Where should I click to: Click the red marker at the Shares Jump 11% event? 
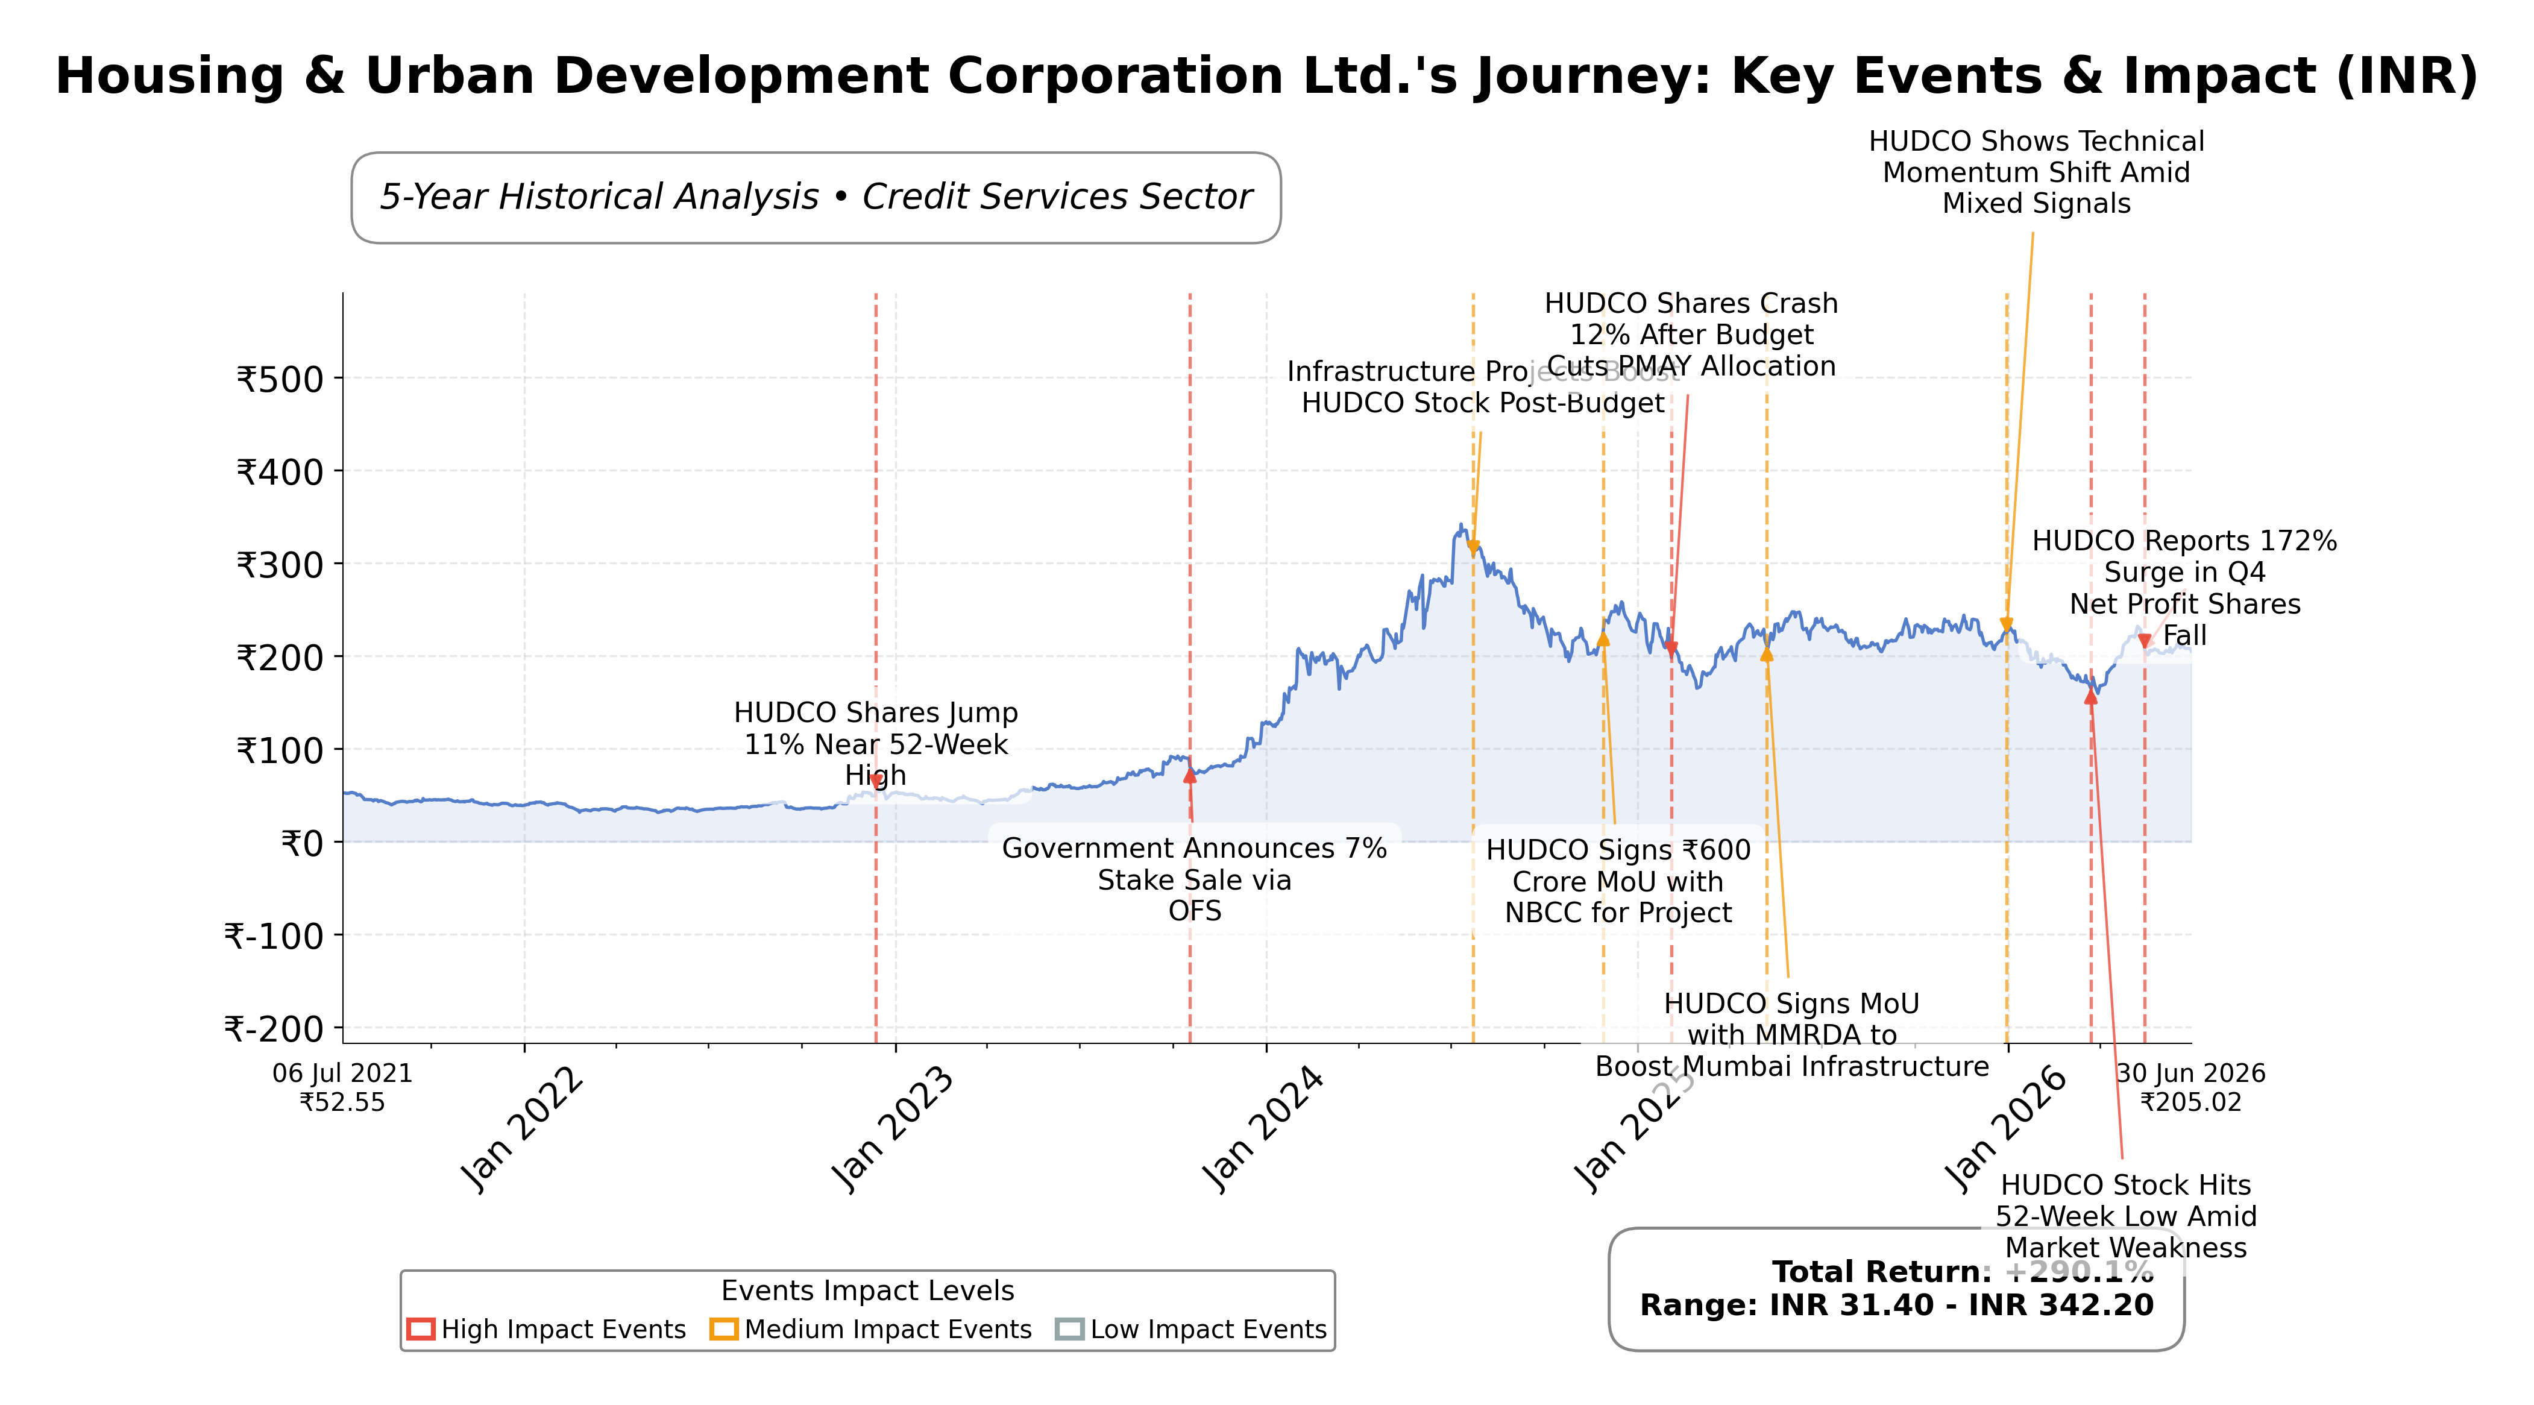[x=875, y=781]
